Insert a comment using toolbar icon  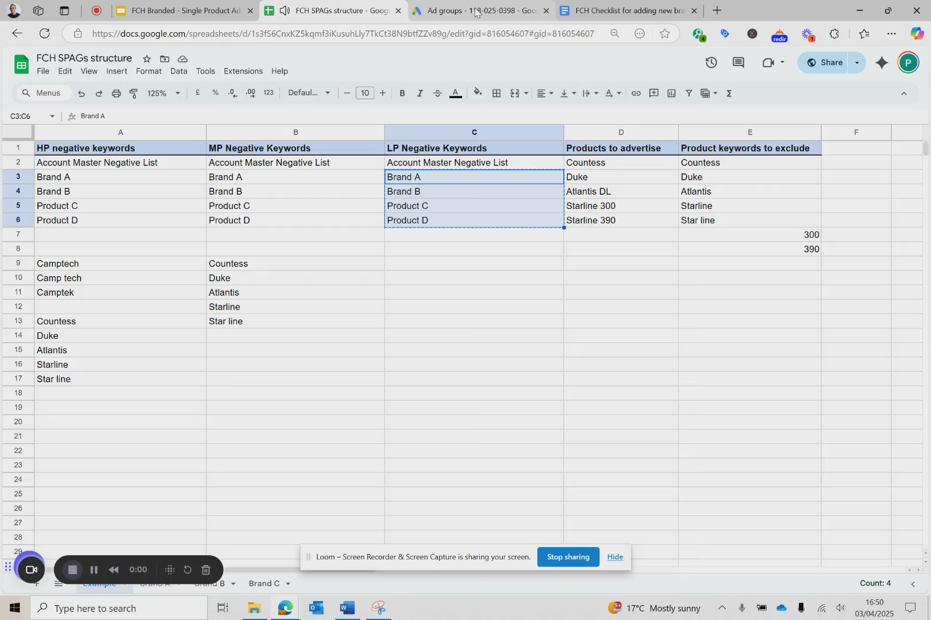pyautogui.click(x=653, y=93)
